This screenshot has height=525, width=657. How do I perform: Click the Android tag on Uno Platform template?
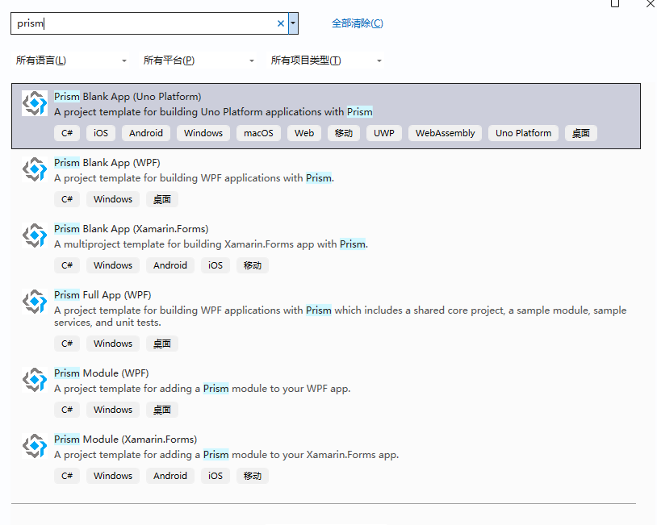[x=146, y=133]
